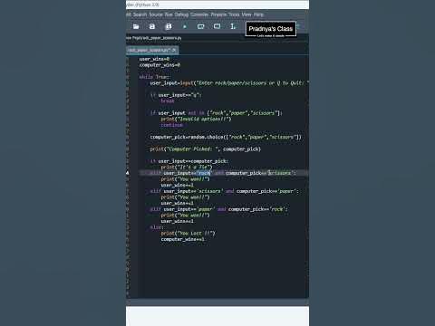Click the 'while True:' line

click(x=154, y=77)
